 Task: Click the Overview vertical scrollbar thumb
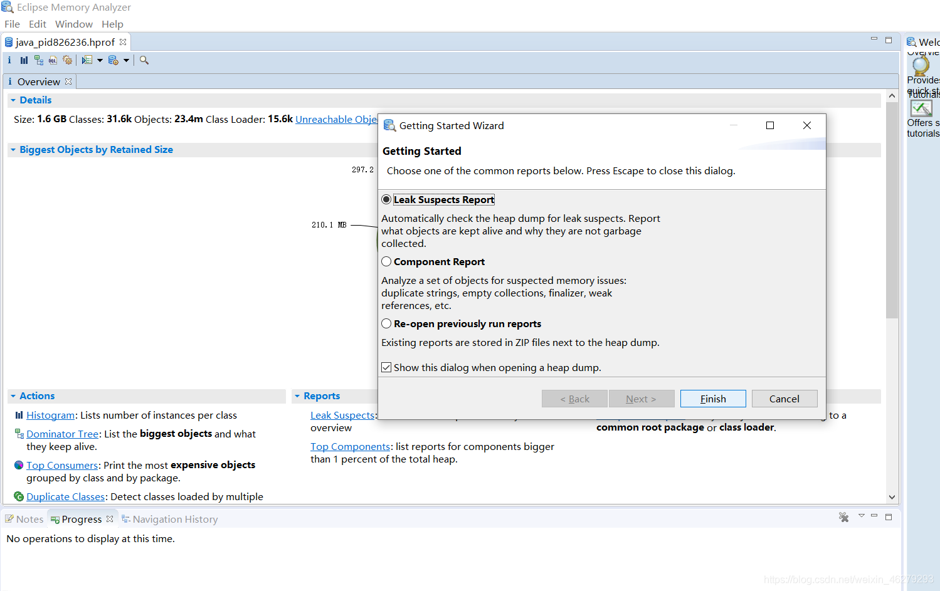[x=892, y=211]
